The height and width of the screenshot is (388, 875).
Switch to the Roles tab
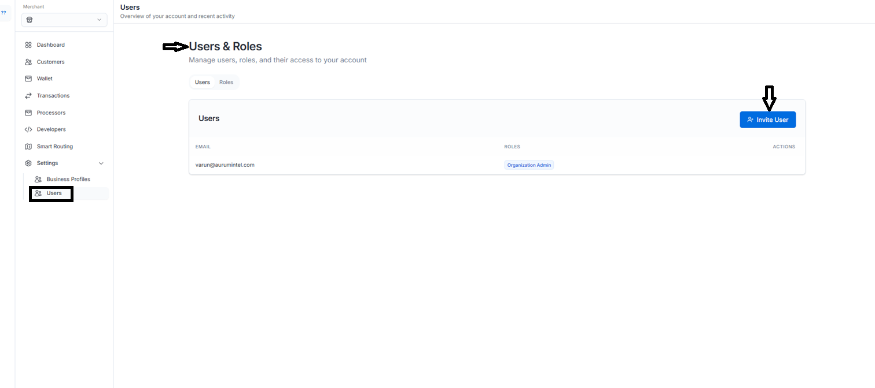pos(226,83)
